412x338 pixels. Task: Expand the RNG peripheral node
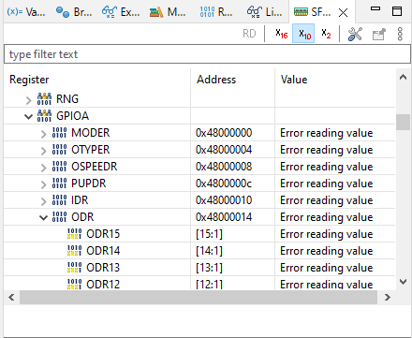pos(28,100)
